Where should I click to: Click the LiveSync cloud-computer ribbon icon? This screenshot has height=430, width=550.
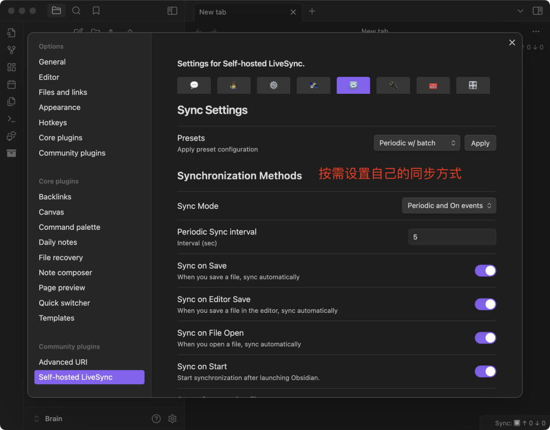[x=11, y=136]
